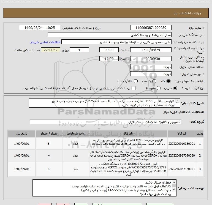This screenshot has height=205, width=212.
Task: Click product code 5475216847140001
Action: point(182,169)
